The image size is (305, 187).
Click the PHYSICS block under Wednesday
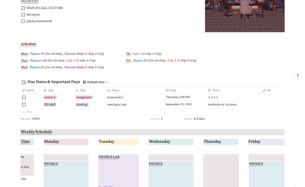coord(171,174)
